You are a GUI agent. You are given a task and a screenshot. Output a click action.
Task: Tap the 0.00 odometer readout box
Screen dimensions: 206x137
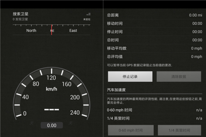pyautogui.click(x=51, y=125)
